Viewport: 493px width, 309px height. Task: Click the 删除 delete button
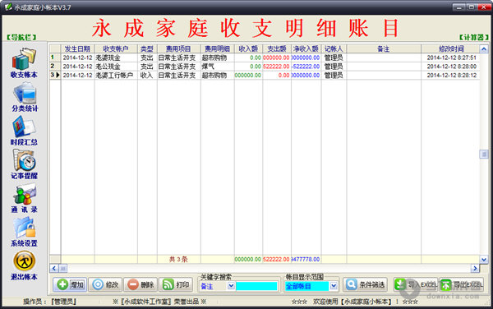[141, 285]
